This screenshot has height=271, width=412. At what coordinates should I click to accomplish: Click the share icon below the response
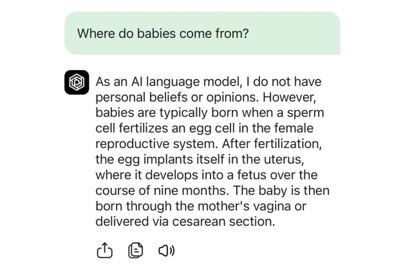pos(104,251)
